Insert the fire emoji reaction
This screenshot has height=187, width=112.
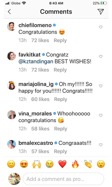[x=75, y=164]
